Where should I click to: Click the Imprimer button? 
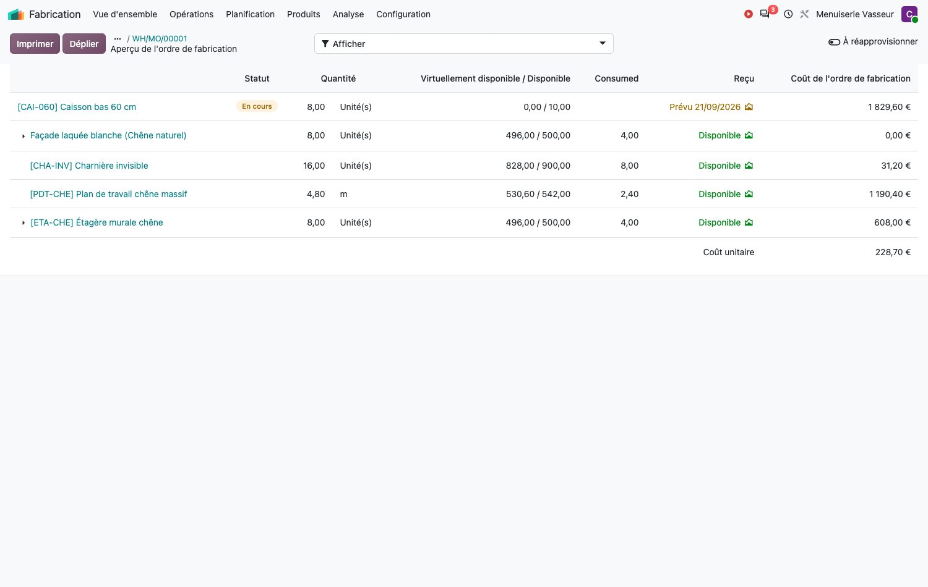[x=35, y=44]
